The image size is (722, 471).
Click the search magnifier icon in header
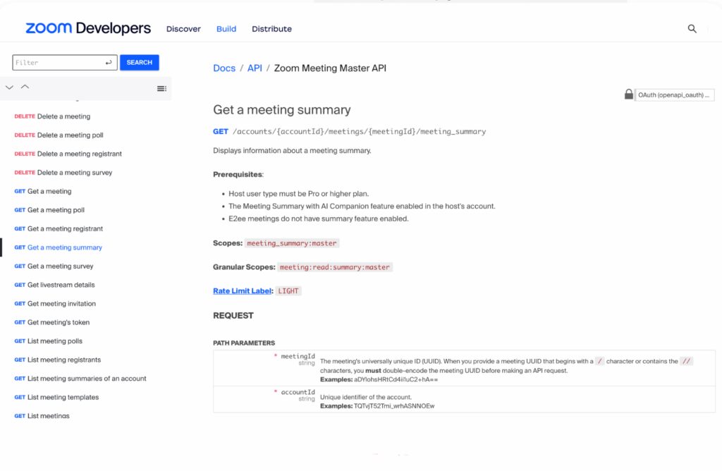692,28
